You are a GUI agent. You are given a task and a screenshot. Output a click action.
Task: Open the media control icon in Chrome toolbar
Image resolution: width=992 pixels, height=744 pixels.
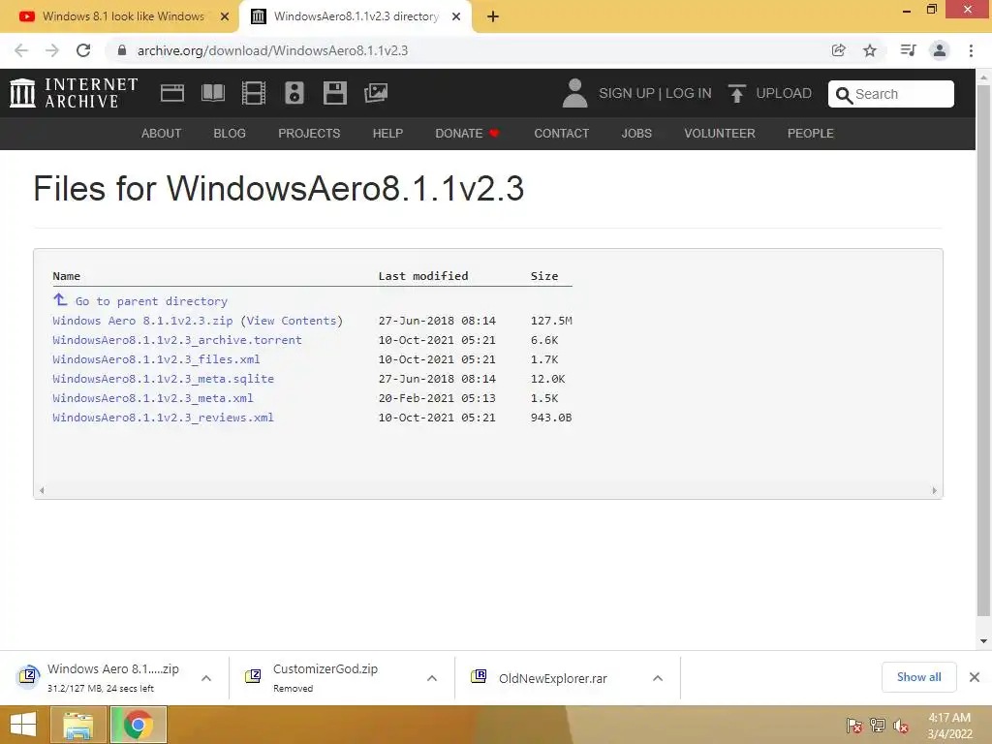(x=908, y=50)
